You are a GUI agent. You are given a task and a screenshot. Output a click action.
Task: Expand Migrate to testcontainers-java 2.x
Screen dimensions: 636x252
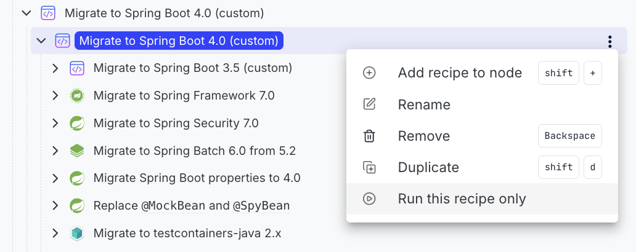pyautogui.click(x=55, y=234)
